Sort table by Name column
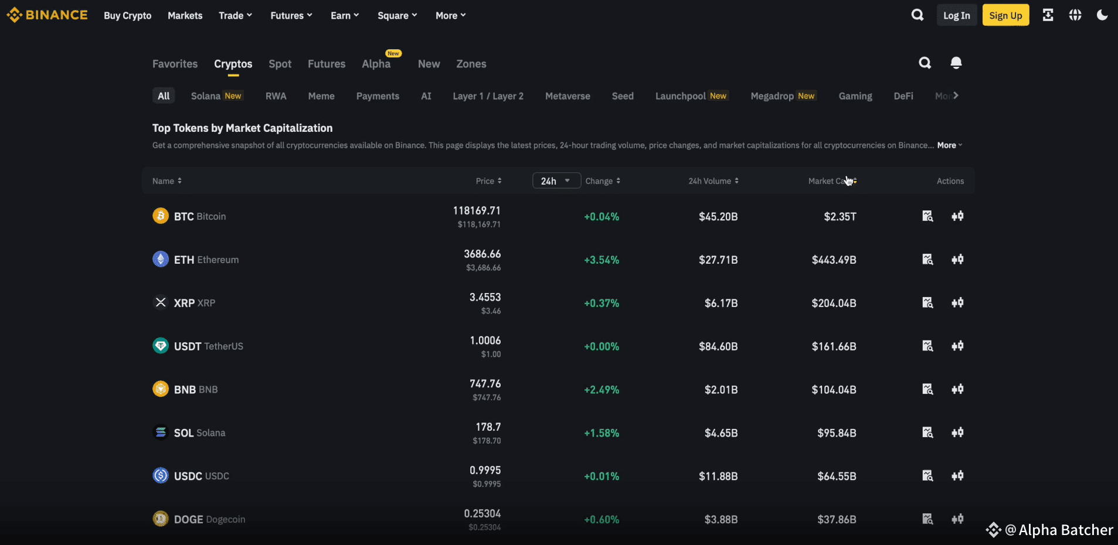 (167, 181)
